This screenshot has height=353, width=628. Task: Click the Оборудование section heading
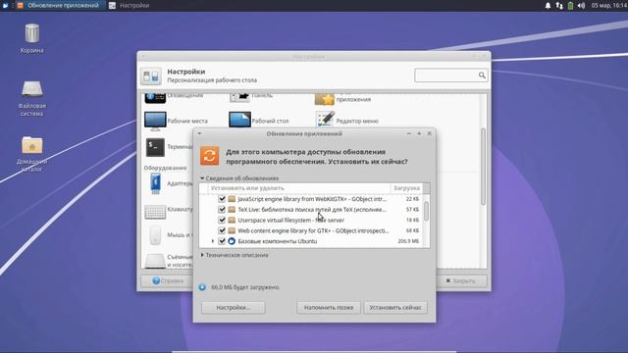pyautogui.click(x=166, y=168)
